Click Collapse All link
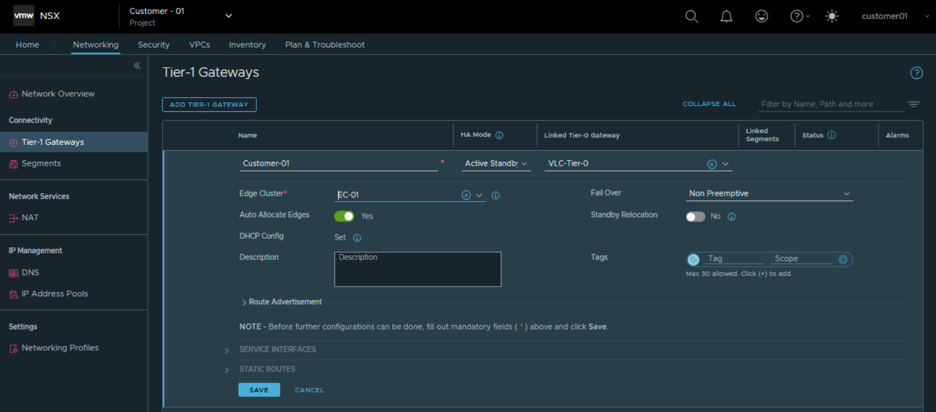This screenshot has width=936, height=412. pos(709,104)
